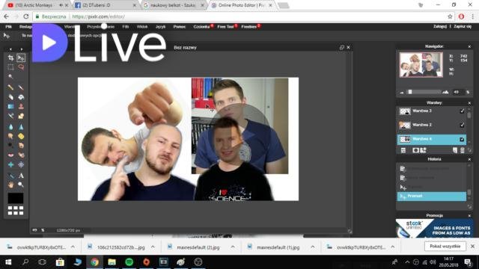This screenshot has width=479, height=269.
Task: Select the Spot Heal tool
Action: coord(21,155)
